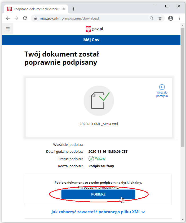The width and height of the screenshot is (186, 223).
Task: Bookmark page with the star icon
Action: [x=160, y=18]
